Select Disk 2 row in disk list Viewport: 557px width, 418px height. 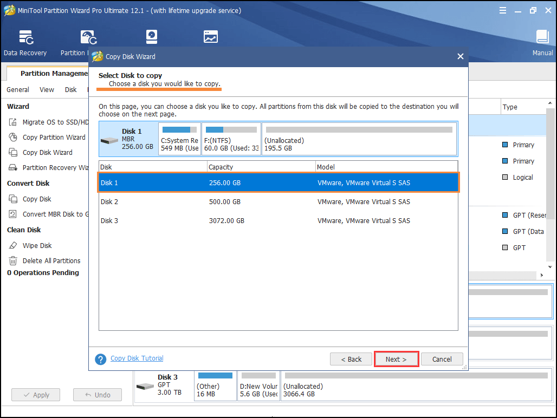278,202
